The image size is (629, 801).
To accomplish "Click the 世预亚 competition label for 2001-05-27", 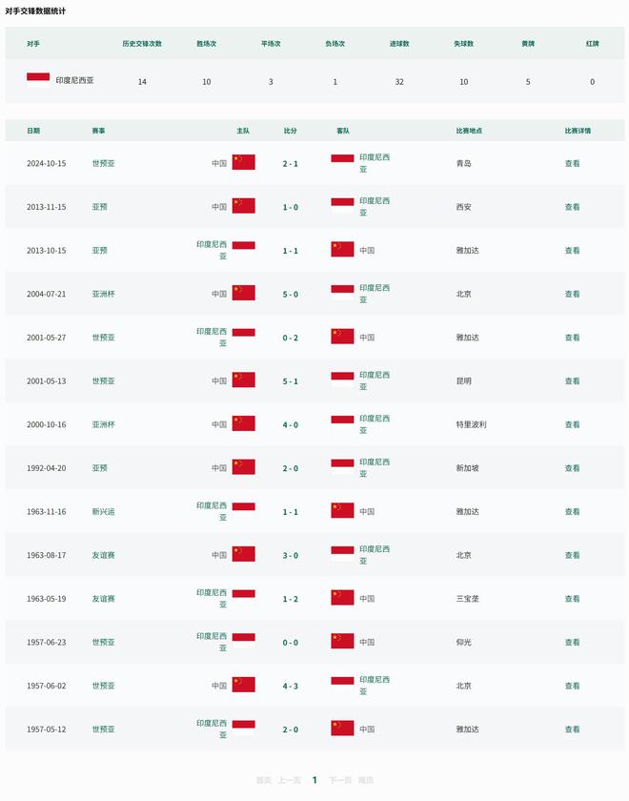I will click(103, 337).
